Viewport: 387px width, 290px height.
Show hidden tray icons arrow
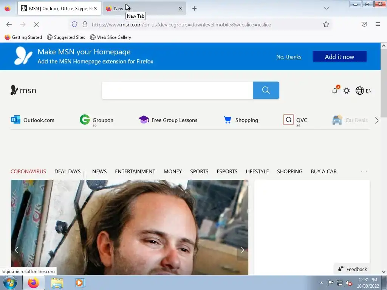321,283
